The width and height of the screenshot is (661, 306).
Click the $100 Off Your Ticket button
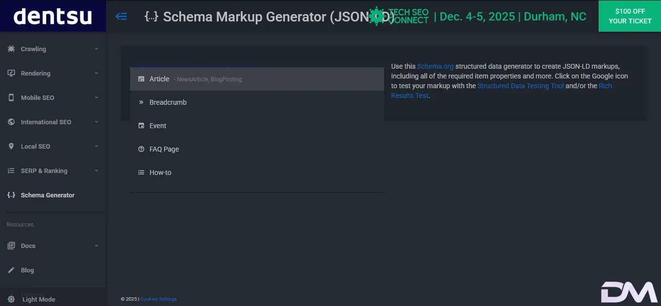tap(629, 16)
